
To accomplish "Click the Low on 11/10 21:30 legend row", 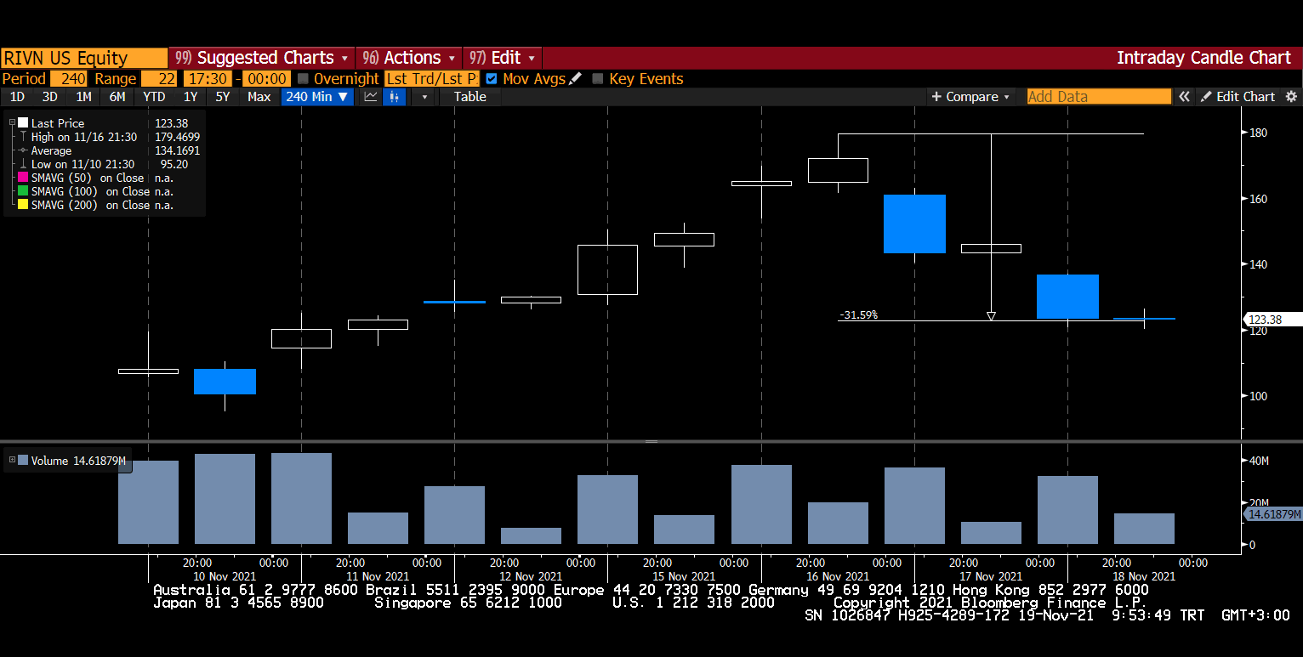I will pyautogui.click(x=83, y=164).
